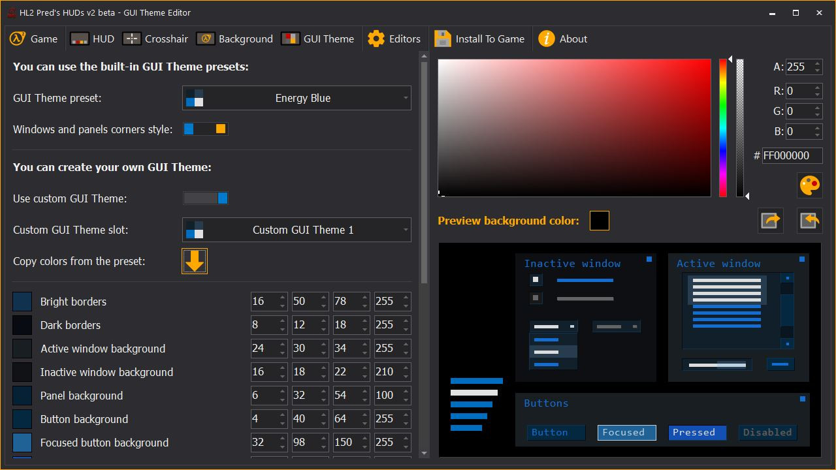Screen dimensions: 836x470
Task: Click the left-curved arrow icon button
Action: [810, 221]
